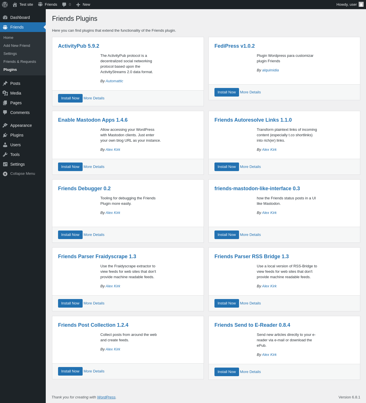Click the Howdy, user account text

click(347, 5)
